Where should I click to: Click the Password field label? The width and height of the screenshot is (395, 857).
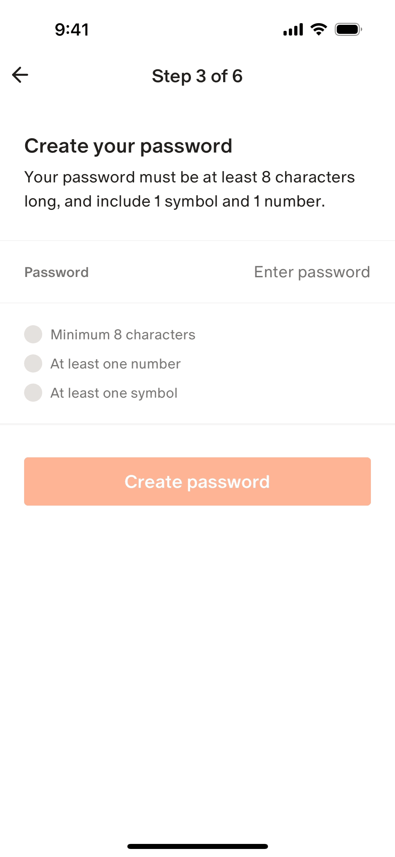tap(57, 272)
